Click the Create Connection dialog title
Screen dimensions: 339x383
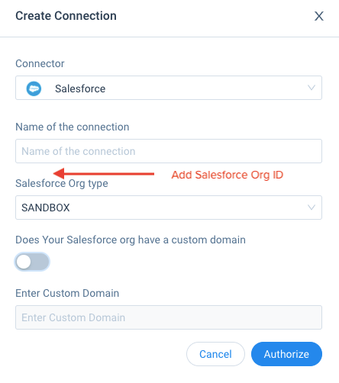pyautogui.click(x=66, y=16)
